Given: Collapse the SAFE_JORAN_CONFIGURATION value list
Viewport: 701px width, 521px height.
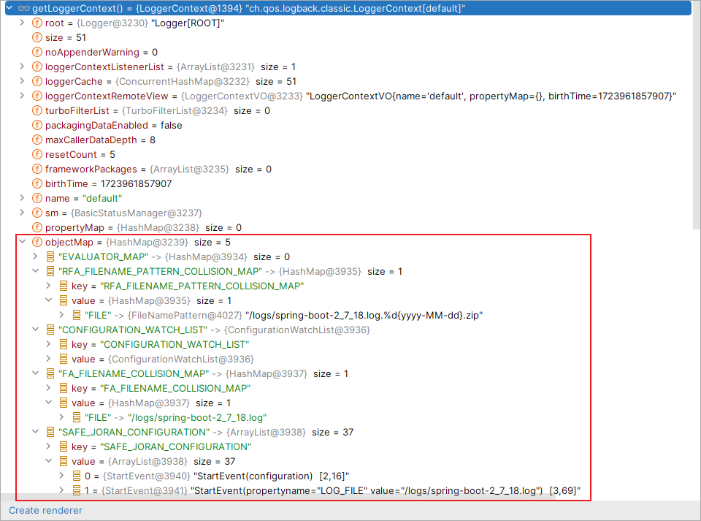Looking at the screenshot, I should coord(48,461).
